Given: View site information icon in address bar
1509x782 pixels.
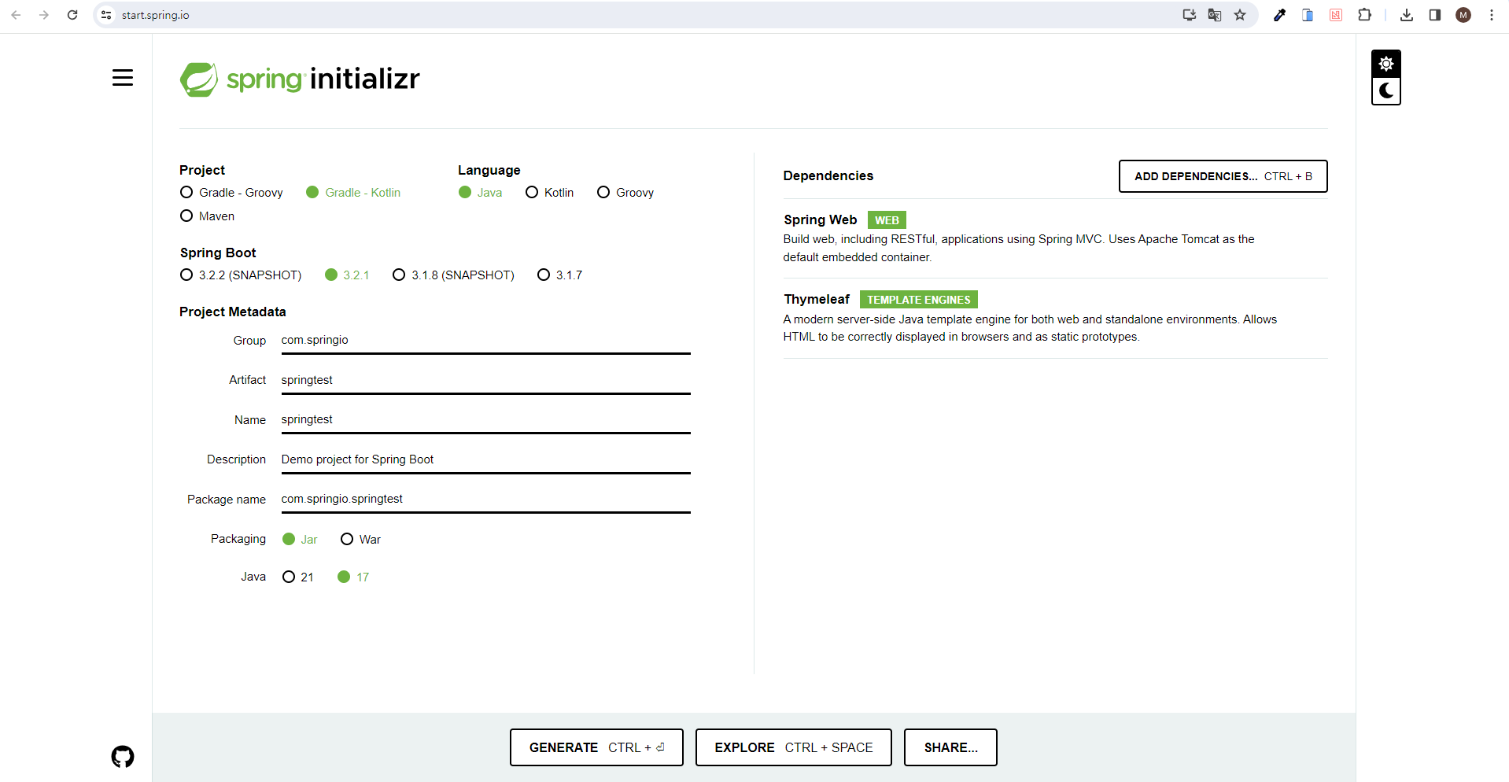Looking at the screenshot, I should click(x=106, y=15).
